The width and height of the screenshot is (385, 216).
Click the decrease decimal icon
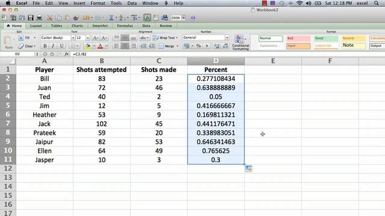coord(226,46)
